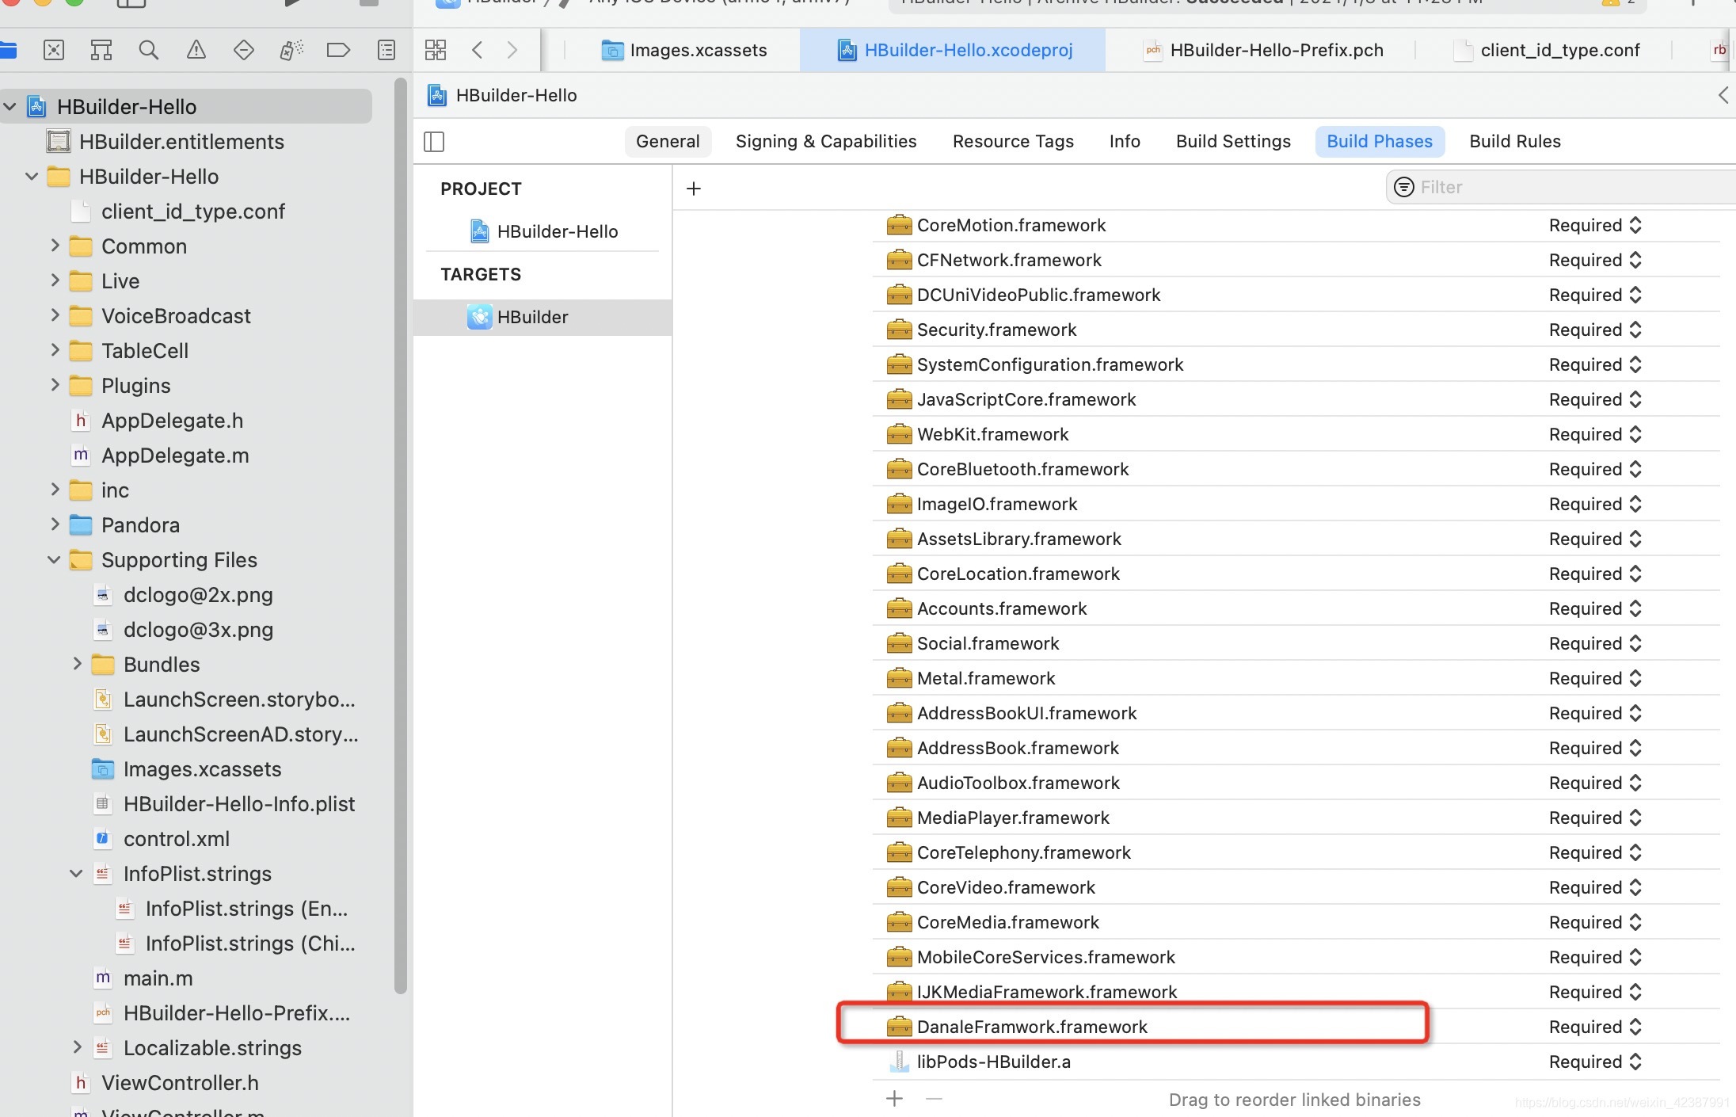Select HBuilder.entitlements file
Image resolution: width=1736 pixels, height=1117 pixels.
click(x=181, y=141)
